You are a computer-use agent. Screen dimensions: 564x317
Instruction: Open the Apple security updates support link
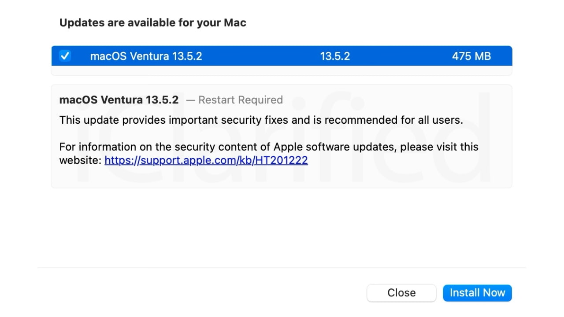coord(206,160)
